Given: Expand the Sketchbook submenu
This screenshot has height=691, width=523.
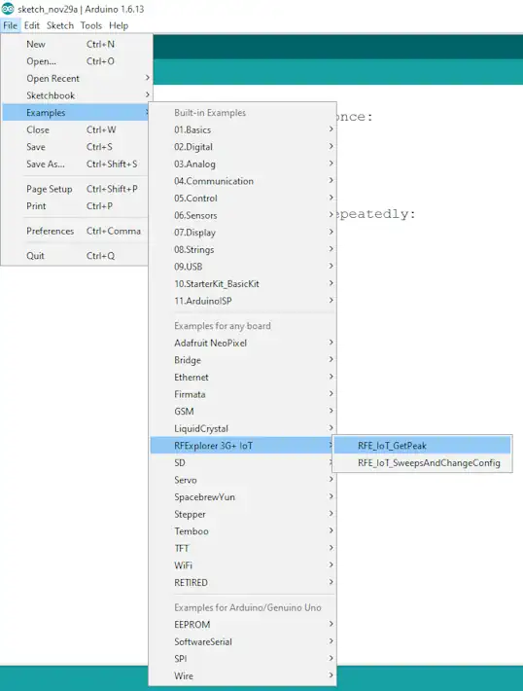Looking at the screenshot, I should 77,95.
